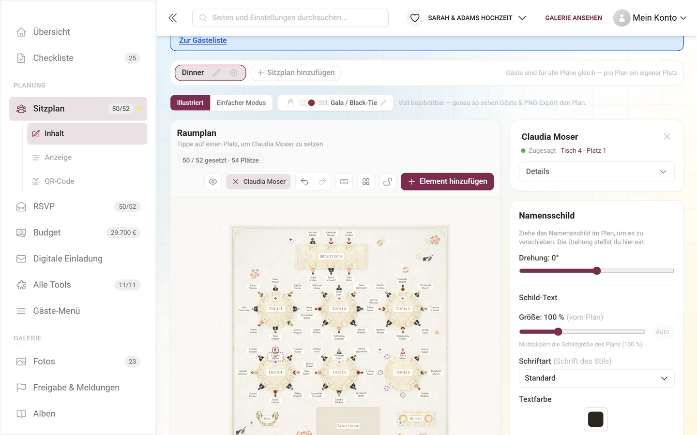Click the Auto button for sign size

pyautogui.click(x=662, y=332)
